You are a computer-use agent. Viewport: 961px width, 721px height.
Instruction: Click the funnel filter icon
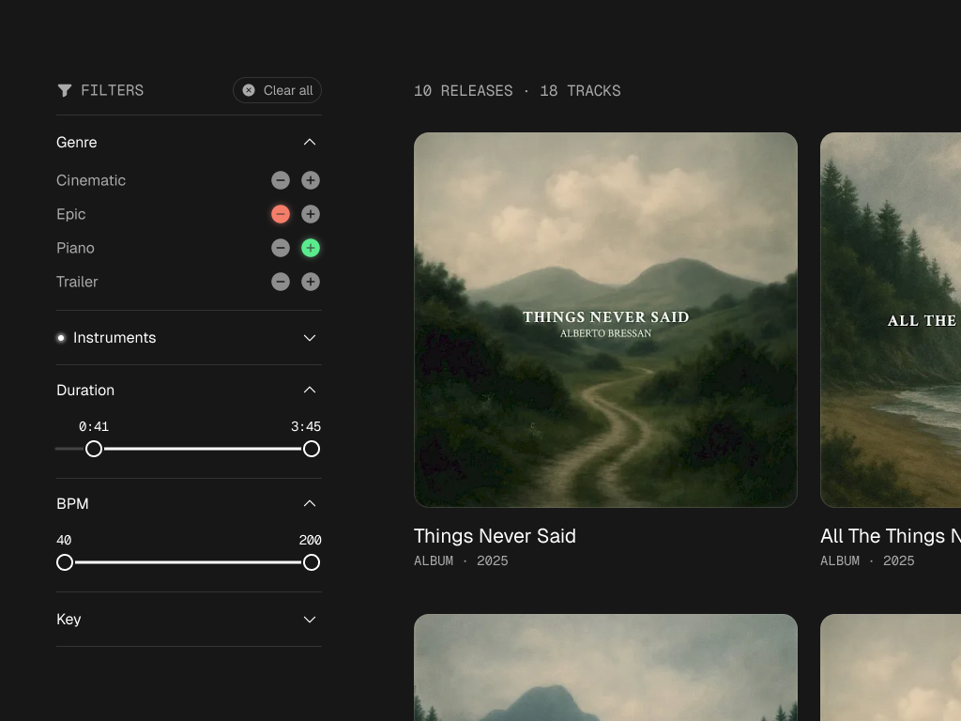tap(65, 91)
